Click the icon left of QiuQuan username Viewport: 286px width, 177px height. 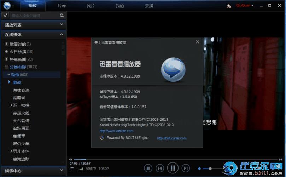tap(229, 6)
